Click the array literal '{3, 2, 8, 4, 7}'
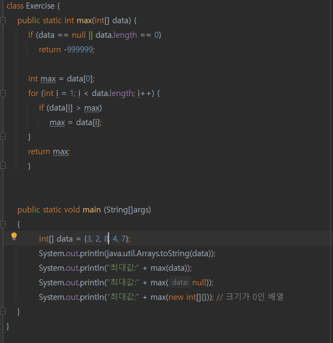Screen dimensions: 333x343 (106, 239)
